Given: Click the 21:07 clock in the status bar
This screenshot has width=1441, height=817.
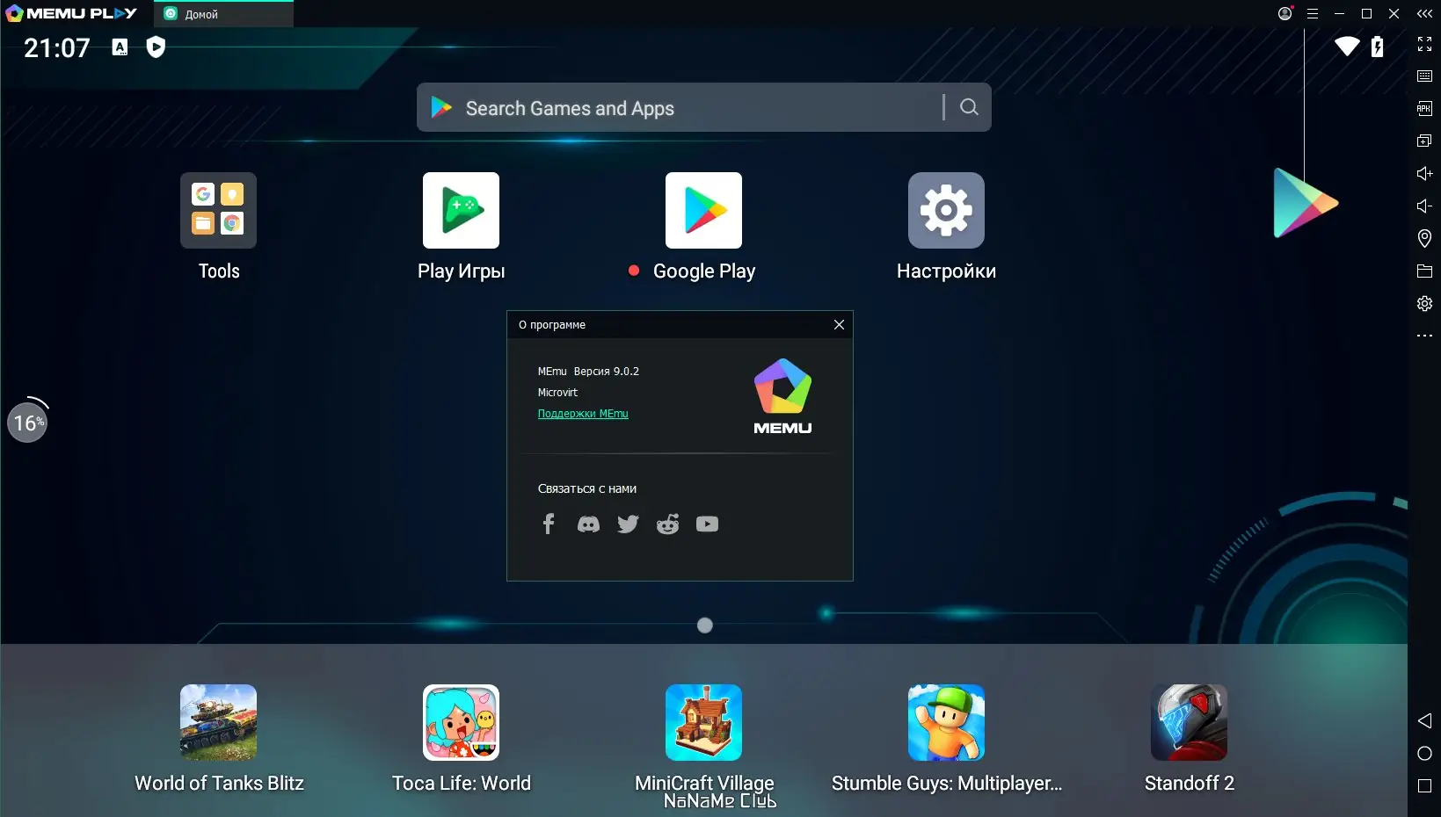Looking at the screenshot, I should [56, 47].
